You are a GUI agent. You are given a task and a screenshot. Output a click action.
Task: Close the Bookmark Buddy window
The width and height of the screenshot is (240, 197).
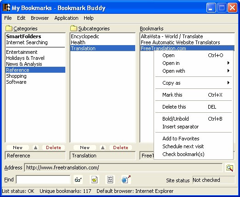click(232, 8)
